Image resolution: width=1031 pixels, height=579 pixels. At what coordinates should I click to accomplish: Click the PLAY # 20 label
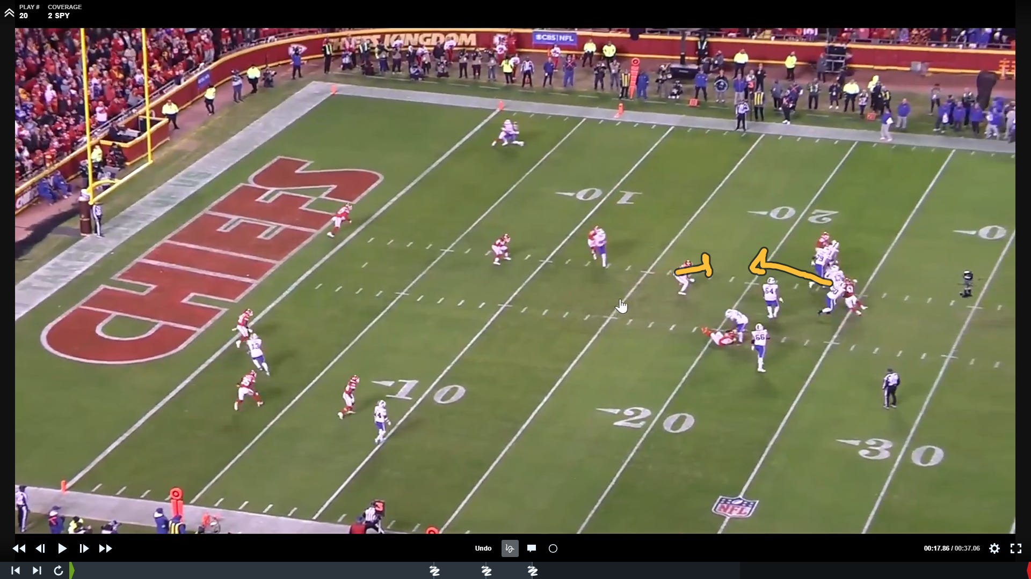[x=29, y=11]
